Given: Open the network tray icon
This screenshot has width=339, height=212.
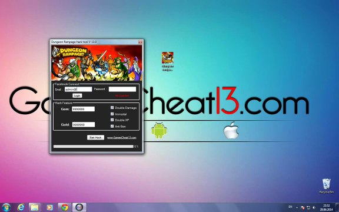Looking at the screenshot, I should pyautogui.click(x=308, y=208).
